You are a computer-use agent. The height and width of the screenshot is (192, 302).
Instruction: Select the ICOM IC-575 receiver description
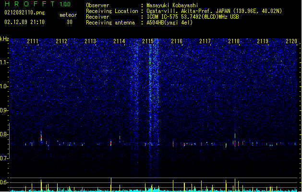pyautogui.click(x=193, y=17)
